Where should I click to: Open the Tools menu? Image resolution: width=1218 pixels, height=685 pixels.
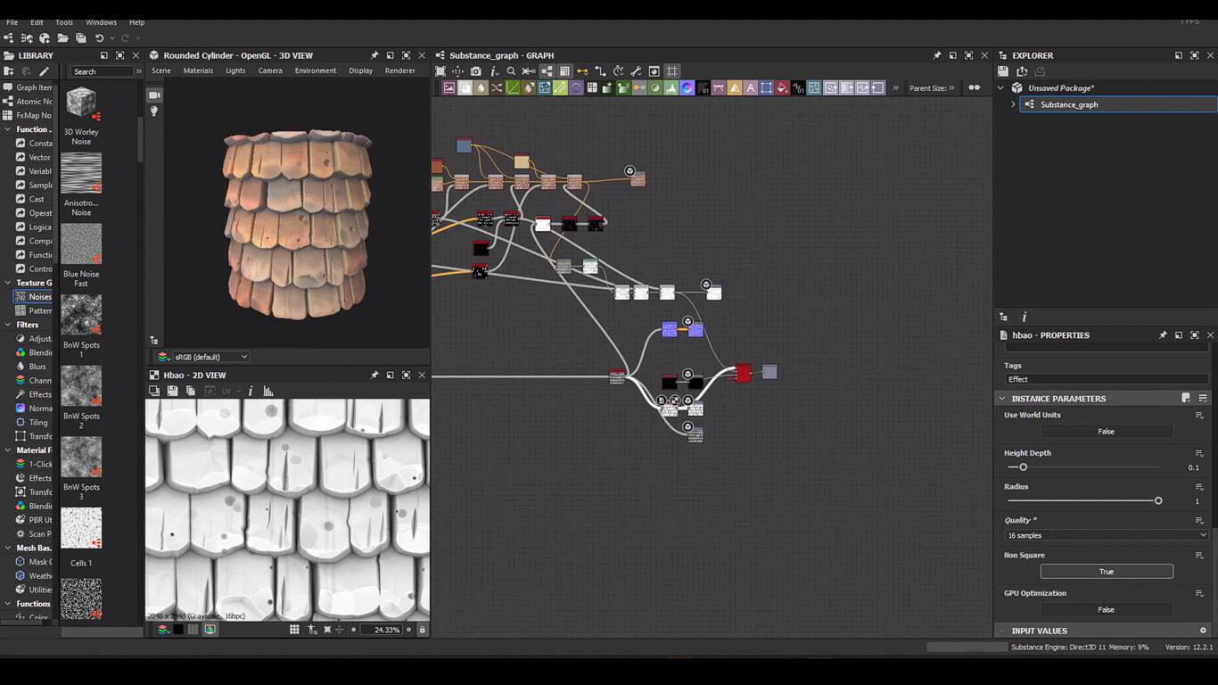point(64,22)
